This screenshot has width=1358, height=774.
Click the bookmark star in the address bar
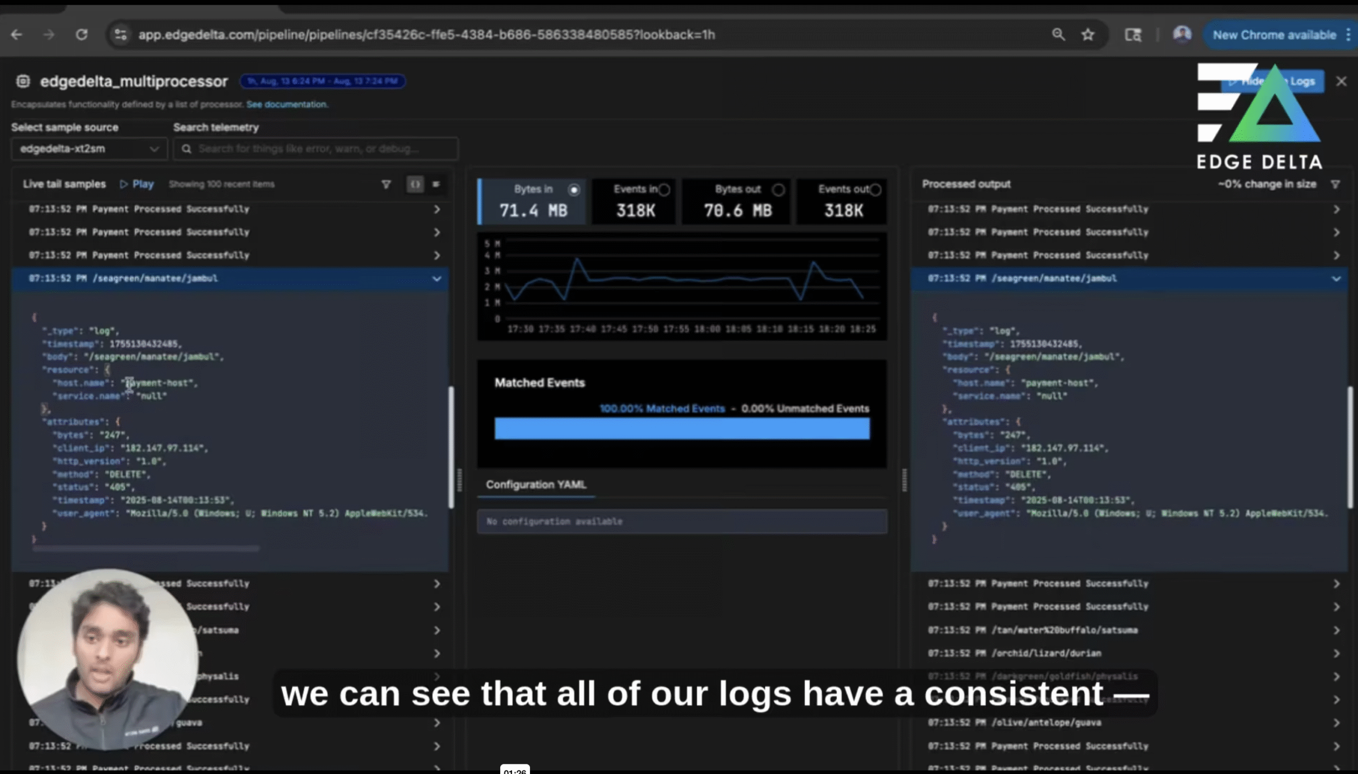1088,34
